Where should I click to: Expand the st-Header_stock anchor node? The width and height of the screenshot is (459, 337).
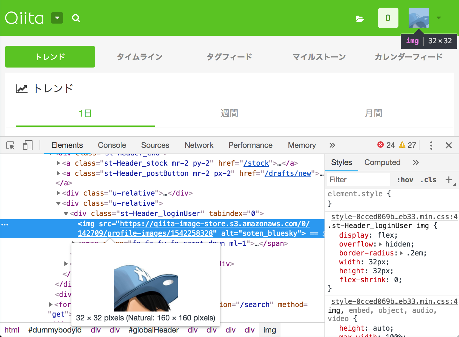coord(58,163)
